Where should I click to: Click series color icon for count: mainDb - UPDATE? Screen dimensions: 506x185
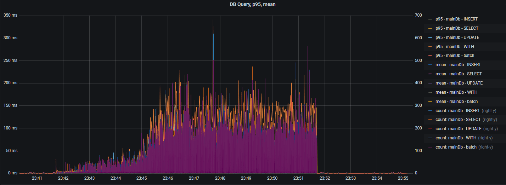coord(430,129)
